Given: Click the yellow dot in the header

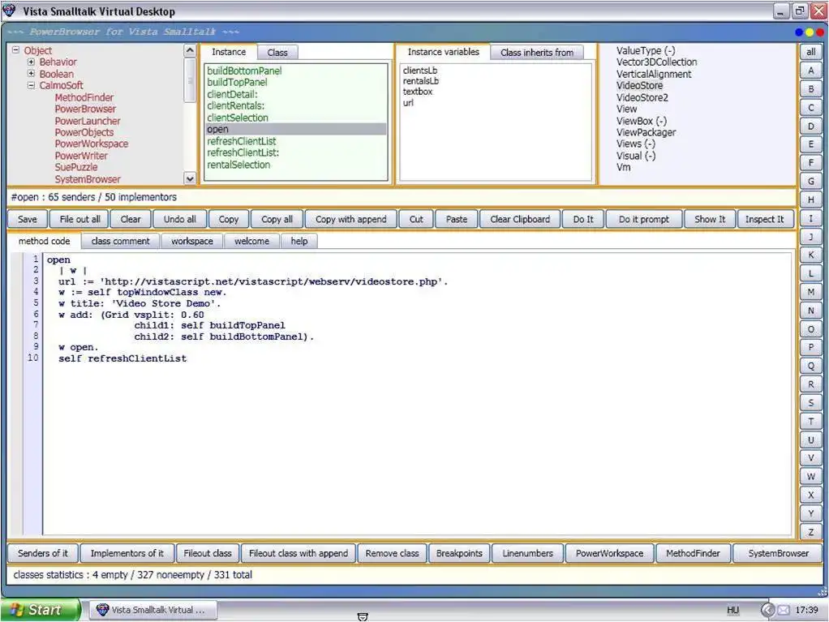Looking at the screenshot, I should point(810,32).
